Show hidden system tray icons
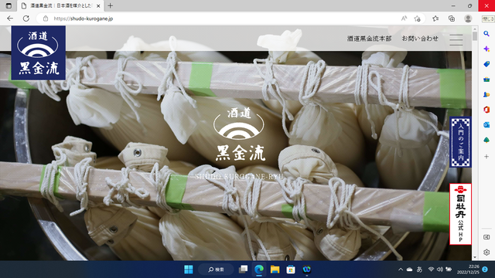495x278 pixels. coord(401,270)
